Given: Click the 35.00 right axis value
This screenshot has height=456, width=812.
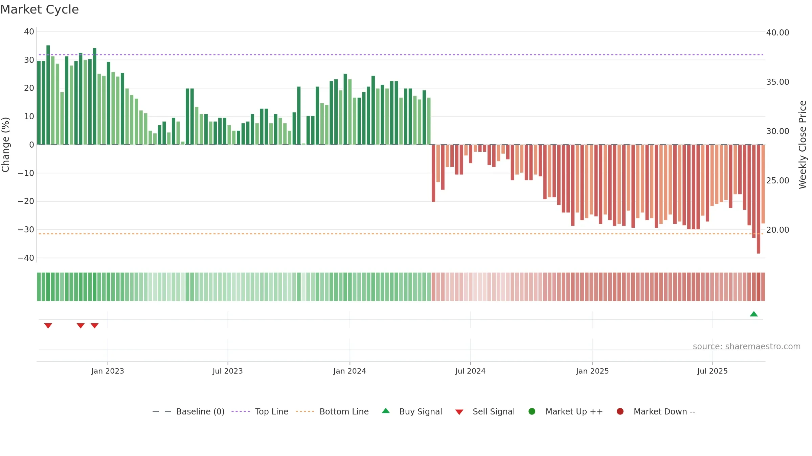Looking at the screenshot, I should tap(777, 82).
